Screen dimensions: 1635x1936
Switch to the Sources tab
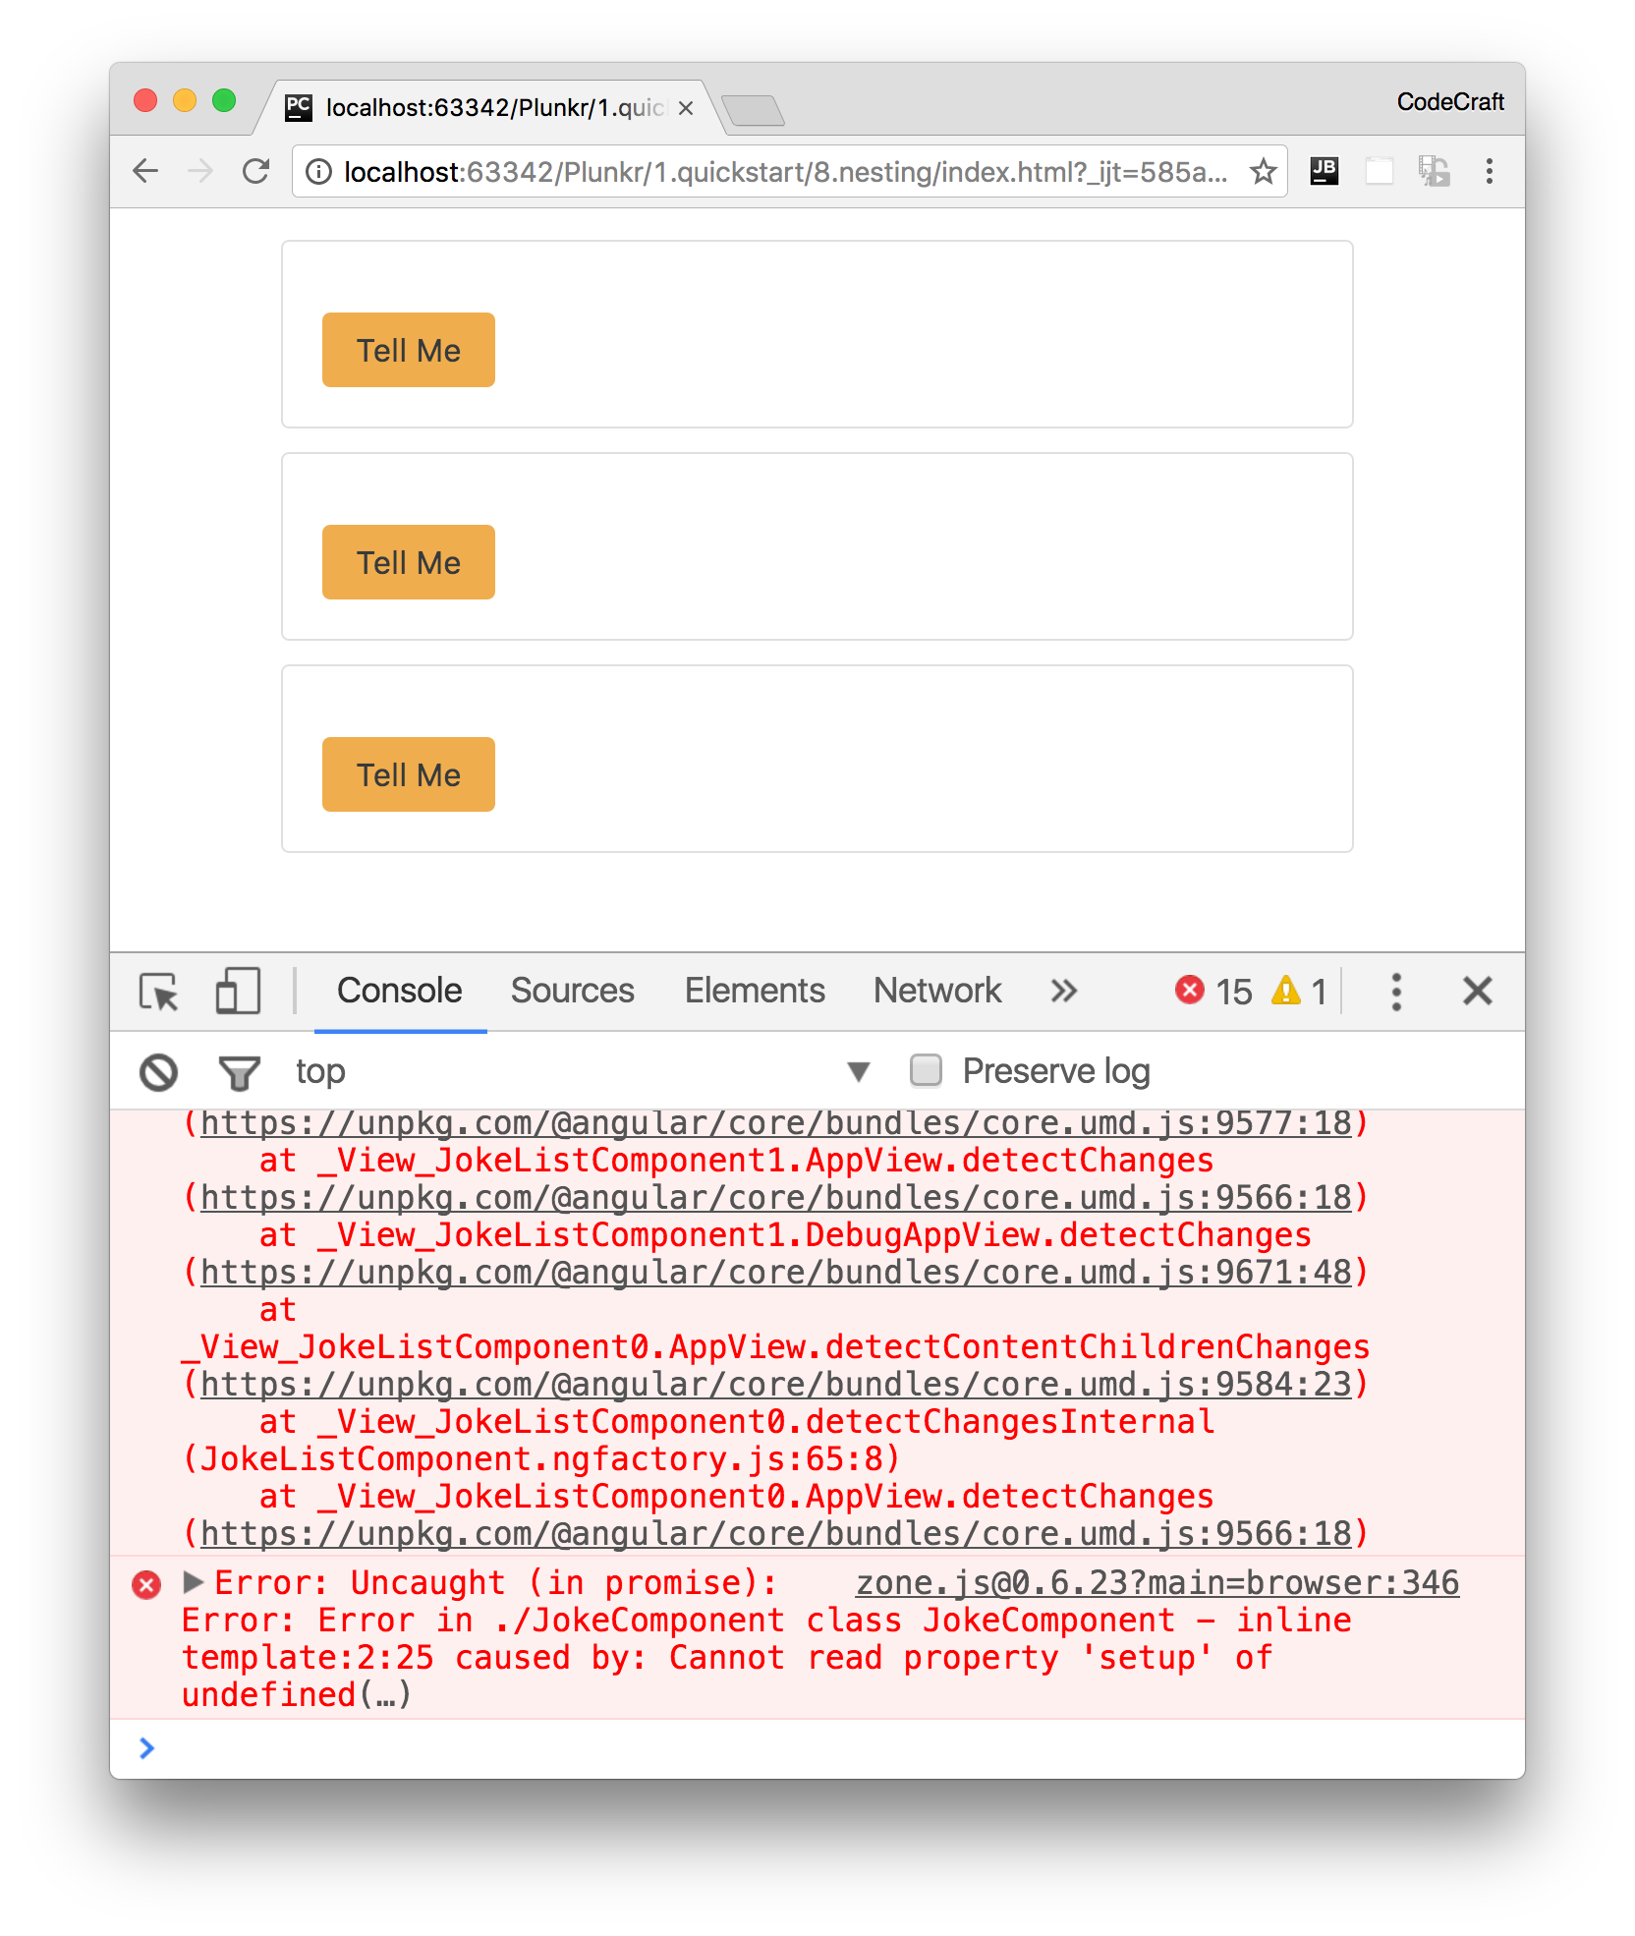(x=573, y=991)
